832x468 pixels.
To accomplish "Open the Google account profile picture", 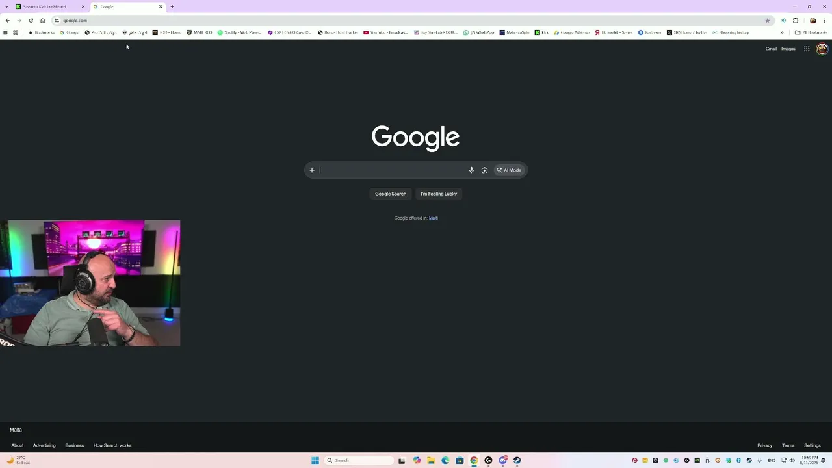I will click(822, 49).
